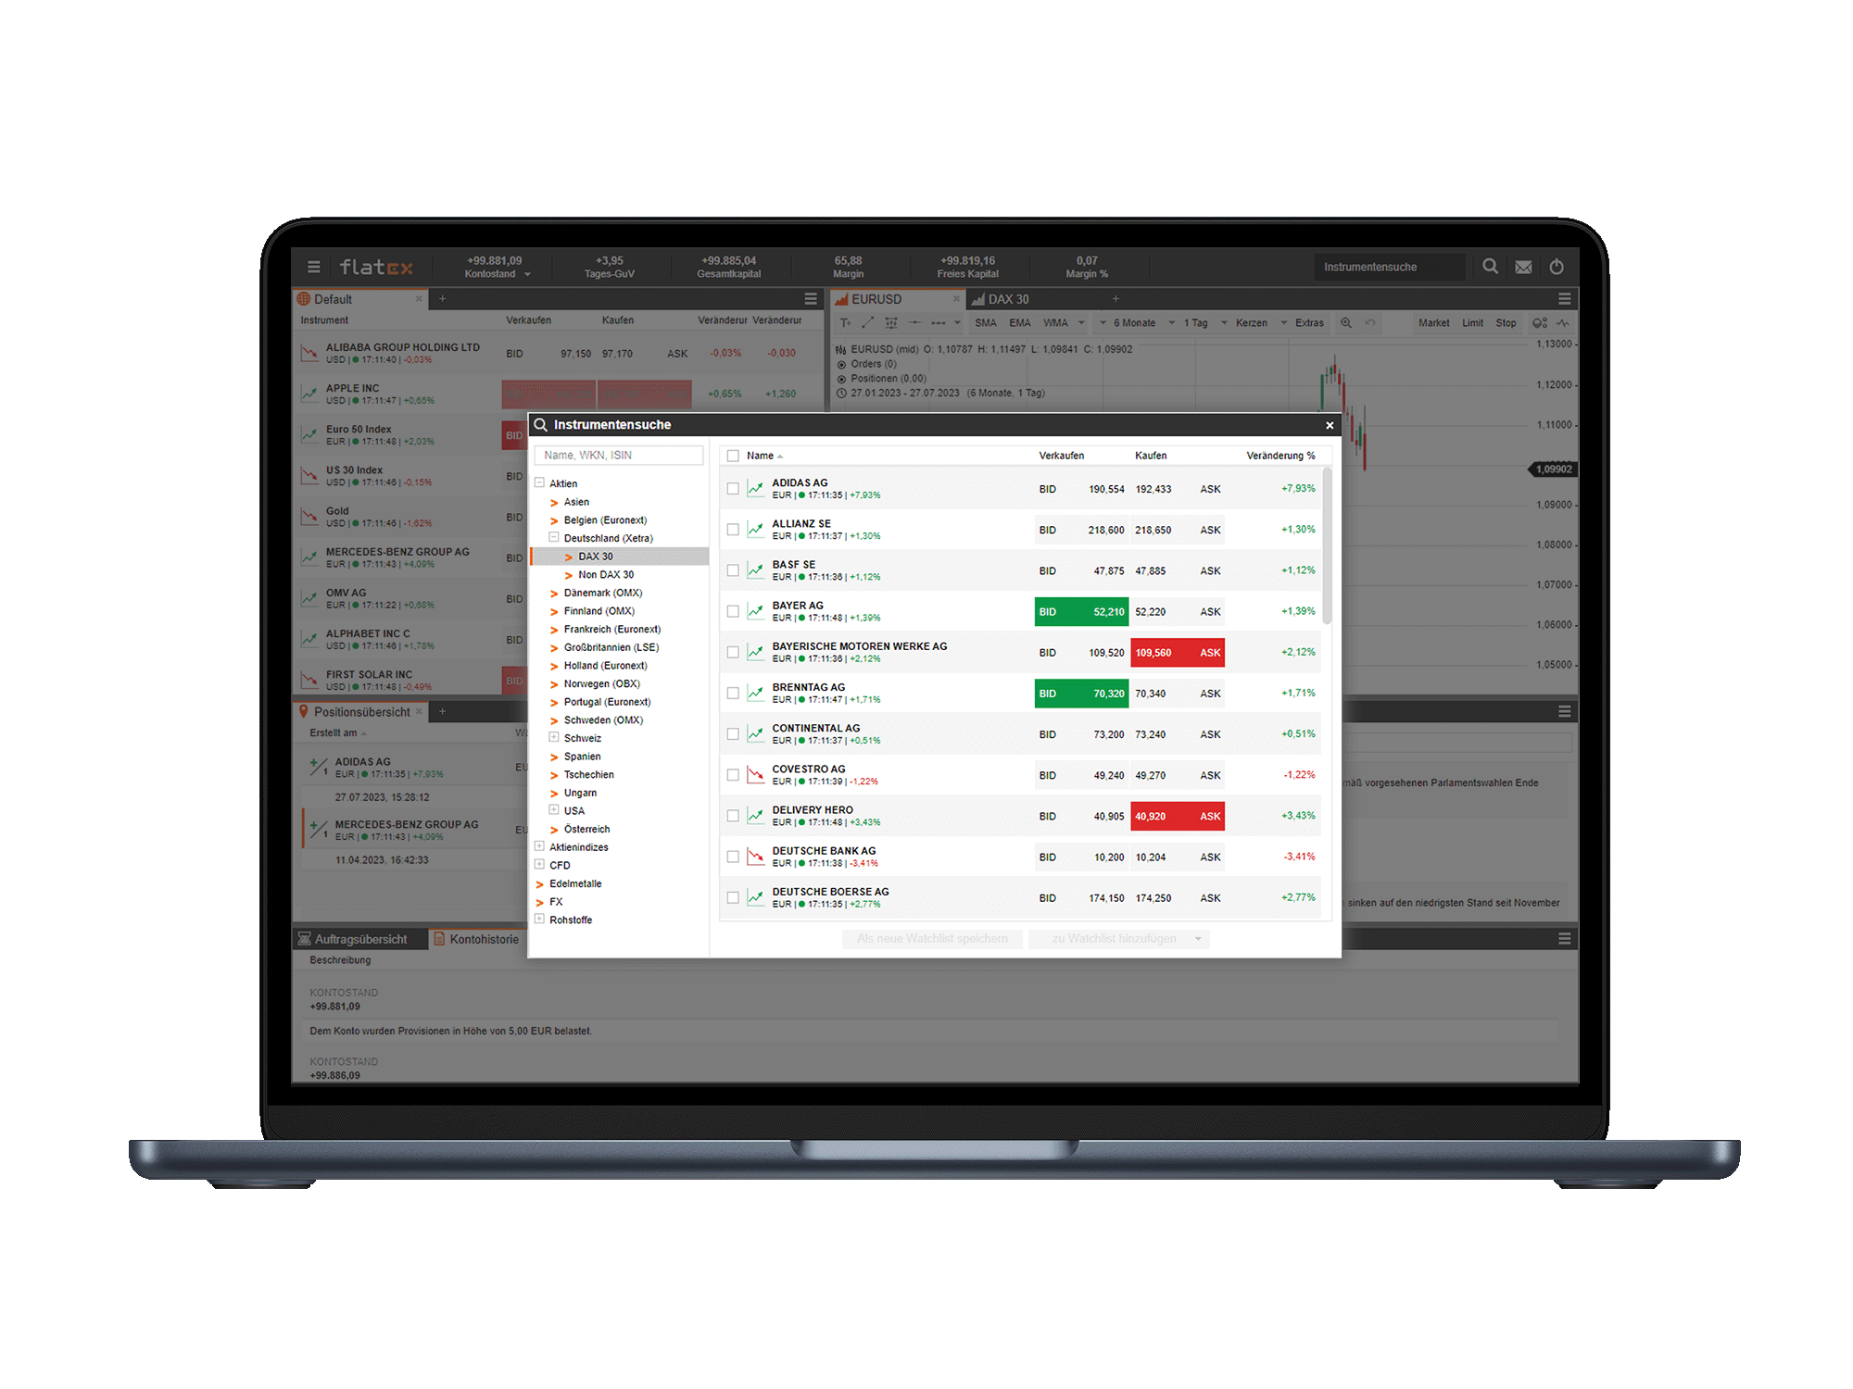Open the mail envelope icon

click(1523, 267)
